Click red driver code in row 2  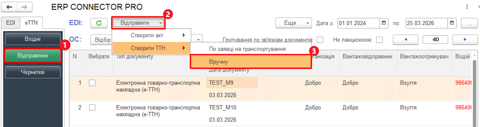(463, 108)
